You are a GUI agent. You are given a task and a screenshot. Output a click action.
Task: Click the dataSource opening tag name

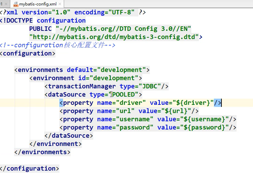click(x=67, y=95)
